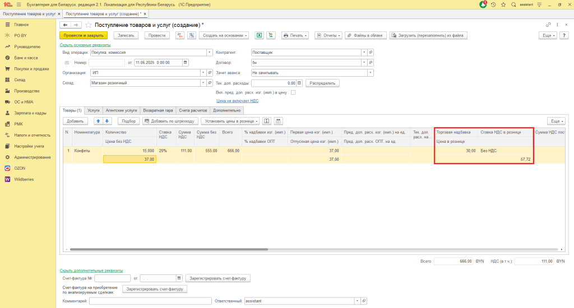Click the Счет-фактура № input field
574x308 pixels.
click(x=112, y=278)
